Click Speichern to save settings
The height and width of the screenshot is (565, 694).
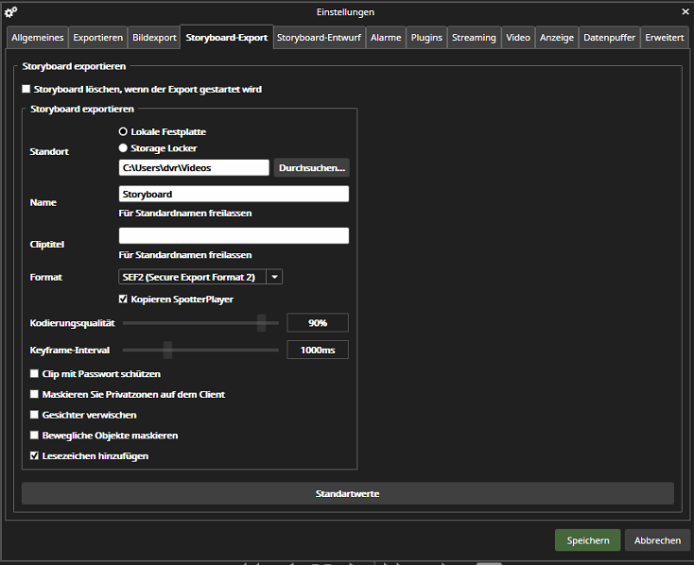588,540
